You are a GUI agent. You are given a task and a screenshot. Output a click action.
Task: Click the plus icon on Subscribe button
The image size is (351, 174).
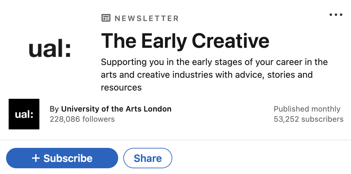[36, 158]
